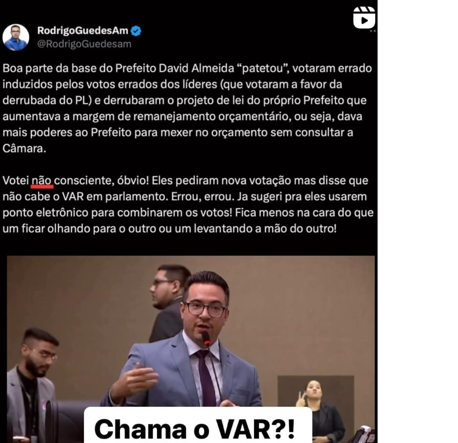Click the sign language interpreter inset

(x=316, y=409)
